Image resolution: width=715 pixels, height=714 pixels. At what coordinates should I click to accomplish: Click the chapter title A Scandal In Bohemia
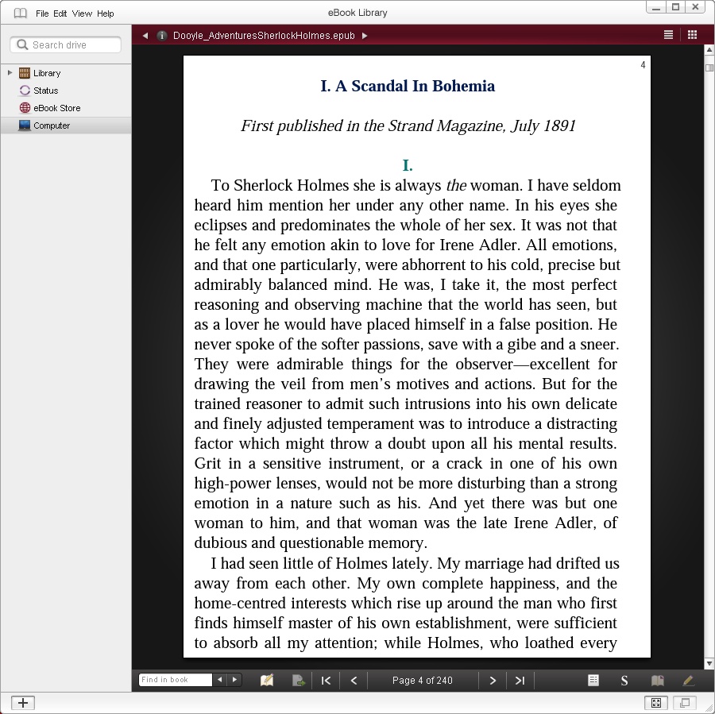pos(408,86)
